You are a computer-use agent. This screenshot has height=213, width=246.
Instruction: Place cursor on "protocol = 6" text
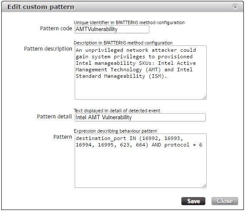(183, 145)
